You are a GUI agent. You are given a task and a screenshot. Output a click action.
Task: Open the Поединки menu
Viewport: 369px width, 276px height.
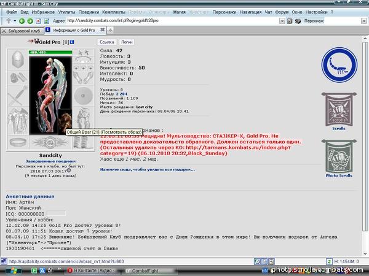pos(89,12)
